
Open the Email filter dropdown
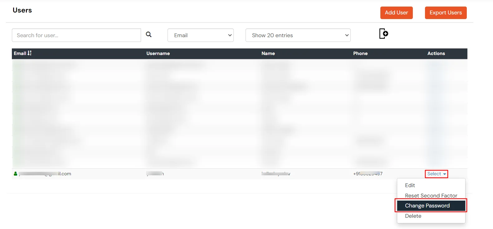[201, 35]
